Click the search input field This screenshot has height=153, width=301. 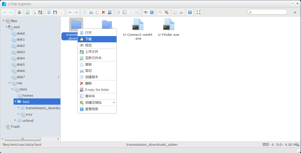[x=268, y=12]
